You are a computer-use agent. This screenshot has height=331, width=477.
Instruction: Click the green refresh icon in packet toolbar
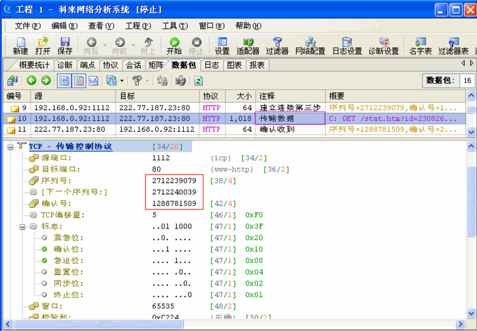click(199, 81)
